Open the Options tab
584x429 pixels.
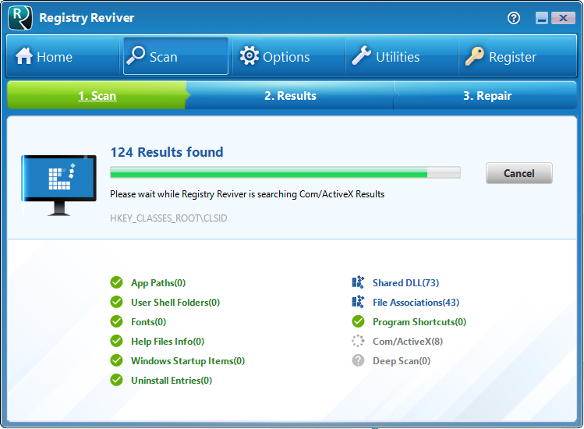289,56
